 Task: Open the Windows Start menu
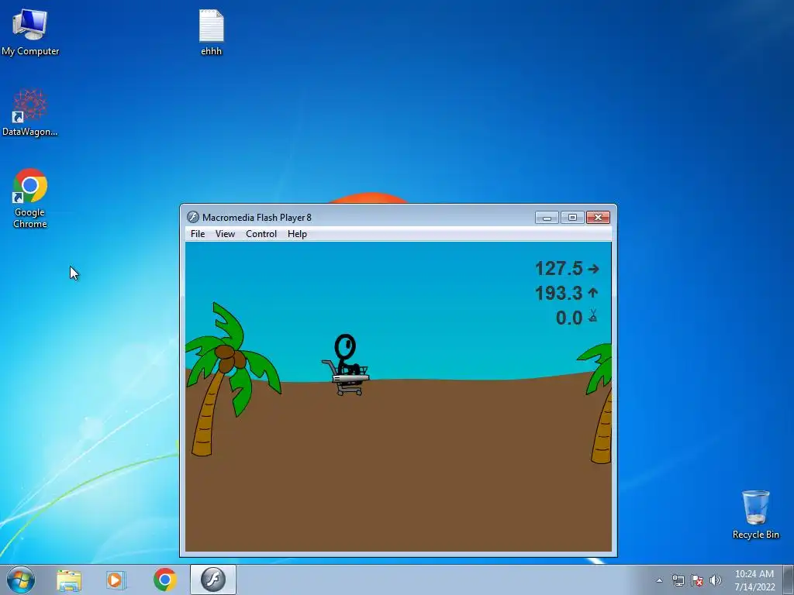(x=21, y=580)
